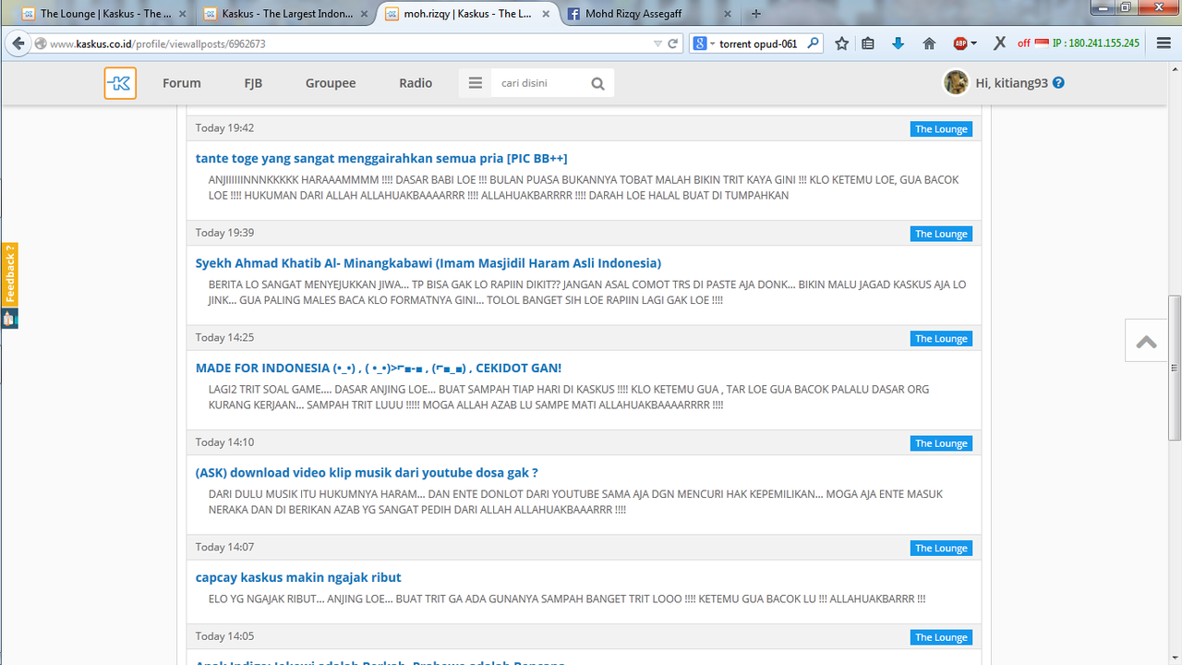This screenshot has height=665, width=1182.
Task: Click The Lounge tag on Today 19:42 post
Action: click(x=941, y=129)
